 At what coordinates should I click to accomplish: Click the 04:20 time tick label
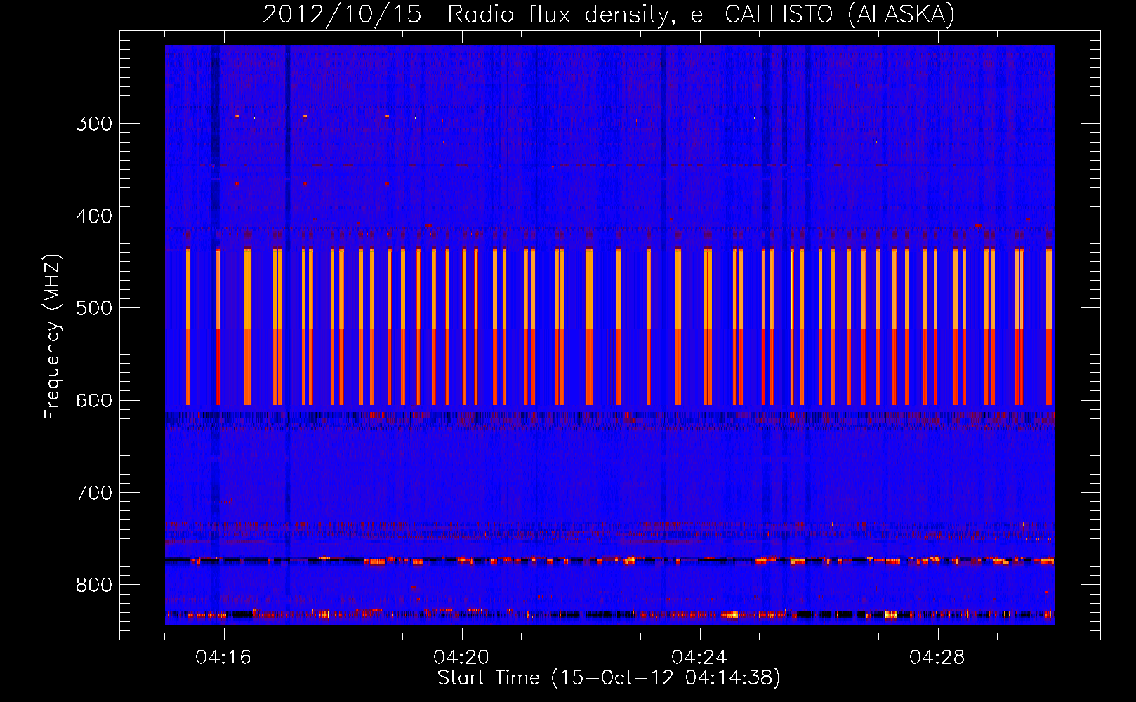461,657
